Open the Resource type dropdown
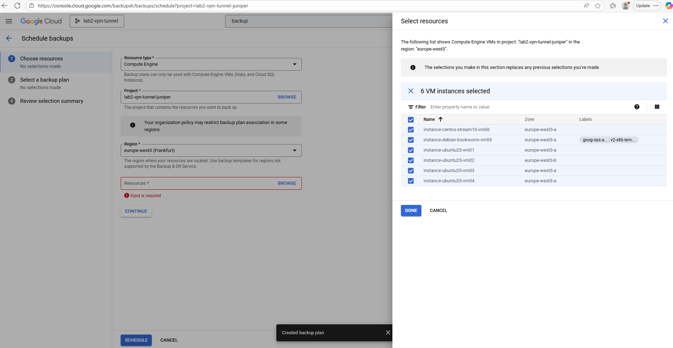The width and height of the screenshot is (673, 348). [211, 64]
